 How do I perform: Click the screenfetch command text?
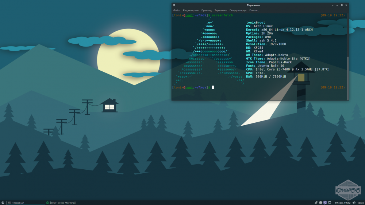[222, 15]
